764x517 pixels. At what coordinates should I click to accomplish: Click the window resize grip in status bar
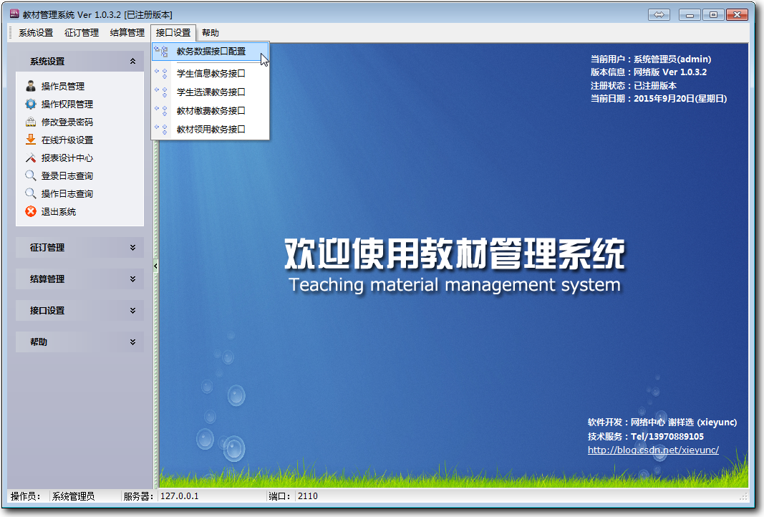click(x=743, y=496)
